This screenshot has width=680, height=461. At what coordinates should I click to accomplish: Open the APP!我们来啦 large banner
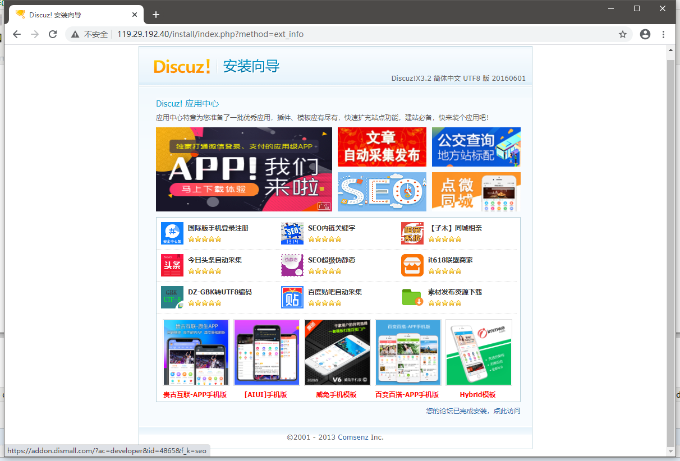point(244,169)
